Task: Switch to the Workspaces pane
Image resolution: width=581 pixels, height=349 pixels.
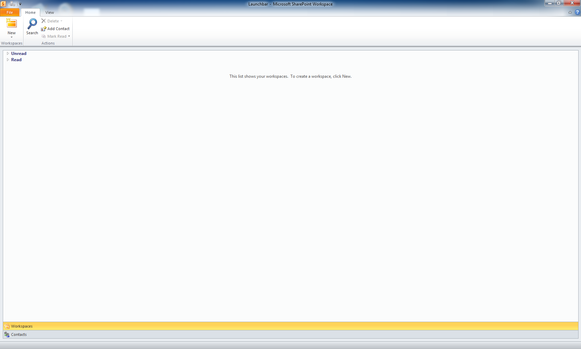Action: 21,326
